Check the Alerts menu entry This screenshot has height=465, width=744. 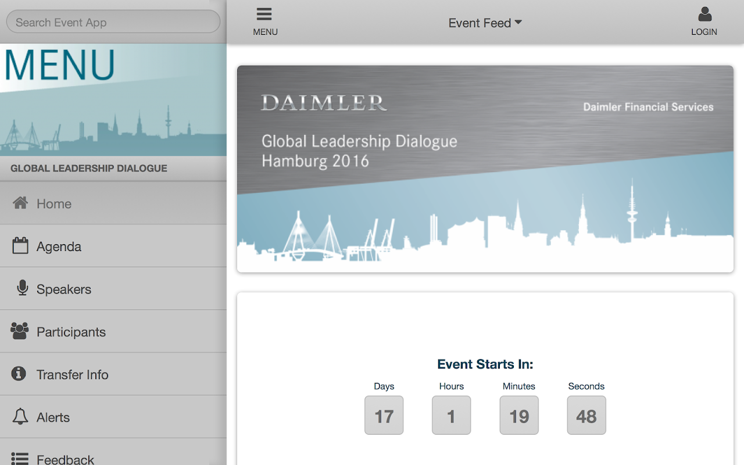click(113, 417)
